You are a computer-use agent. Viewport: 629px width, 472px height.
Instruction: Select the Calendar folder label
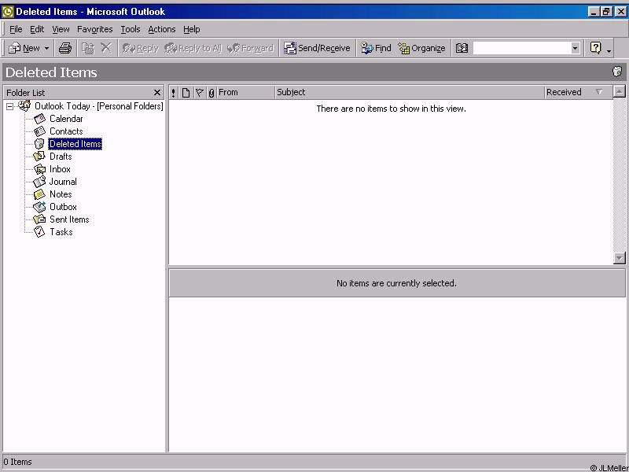click(x=66, y=119)
